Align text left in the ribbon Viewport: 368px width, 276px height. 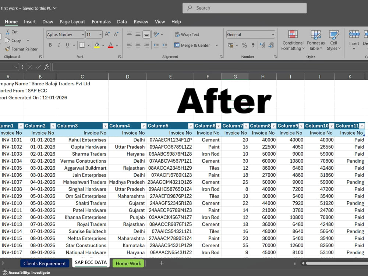pyautogui.click(x=129, y=45)
